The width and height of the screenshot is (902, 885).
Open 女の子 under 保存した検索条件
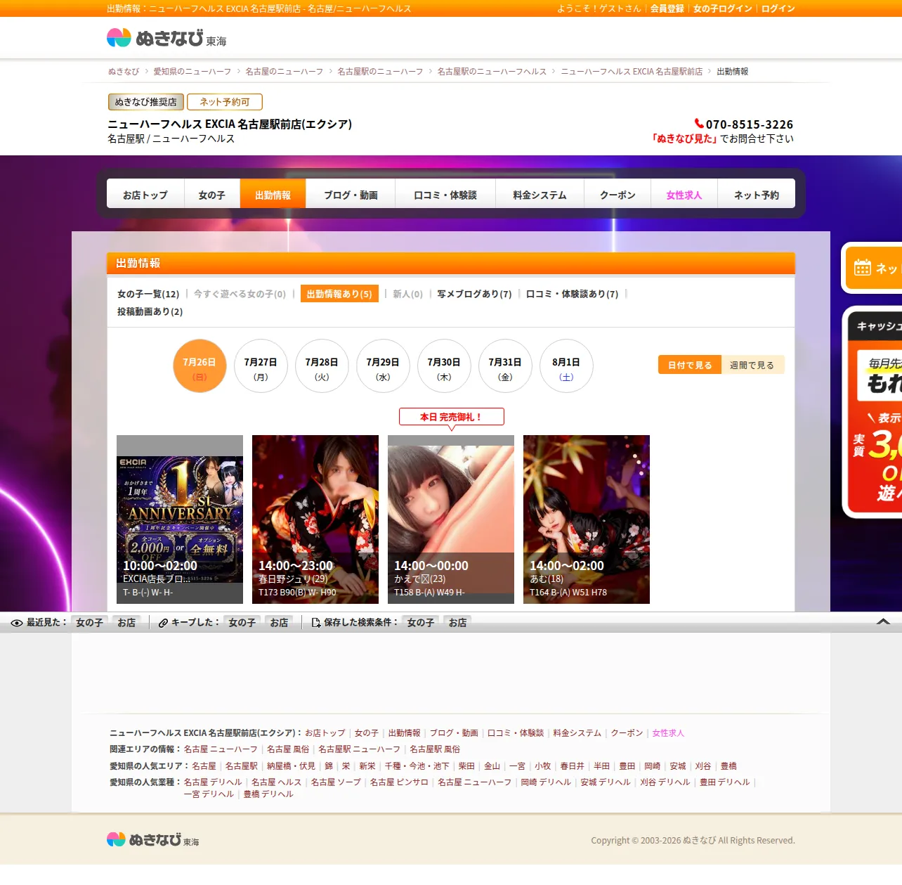click(x=420, y=623)
